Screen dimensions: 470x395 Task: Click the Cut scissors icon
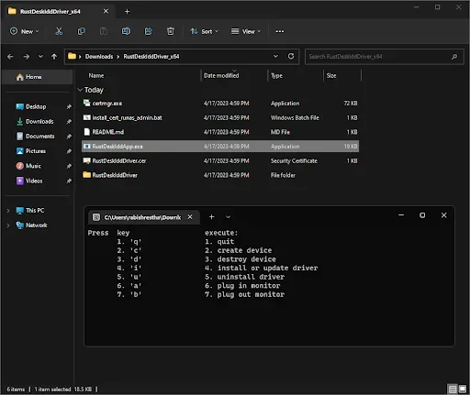pos(59,31)
